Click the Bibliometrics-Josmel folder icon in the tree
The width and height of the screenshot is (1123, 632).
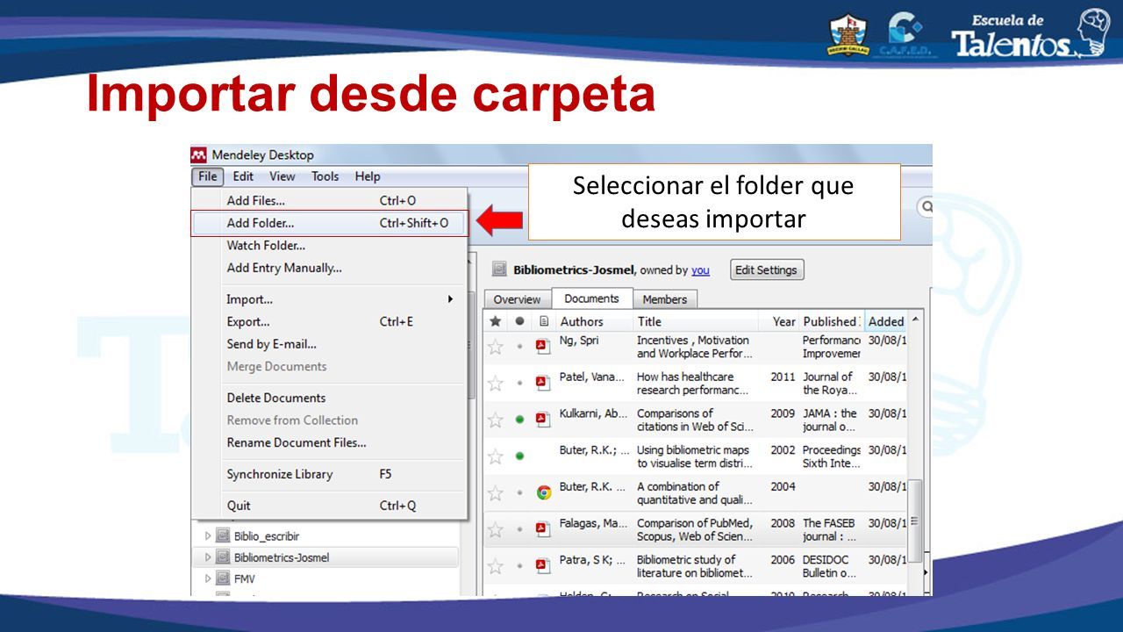(223, 557)
